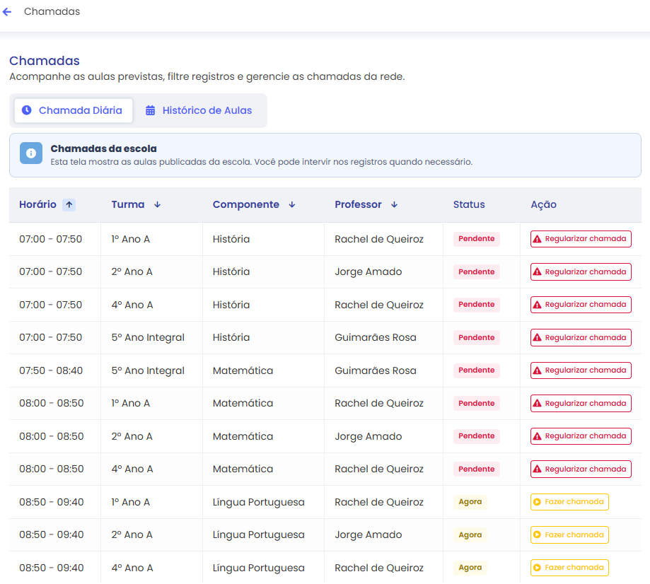
Task: Sort by Professor using its arrow
Action: click(394, 204)
